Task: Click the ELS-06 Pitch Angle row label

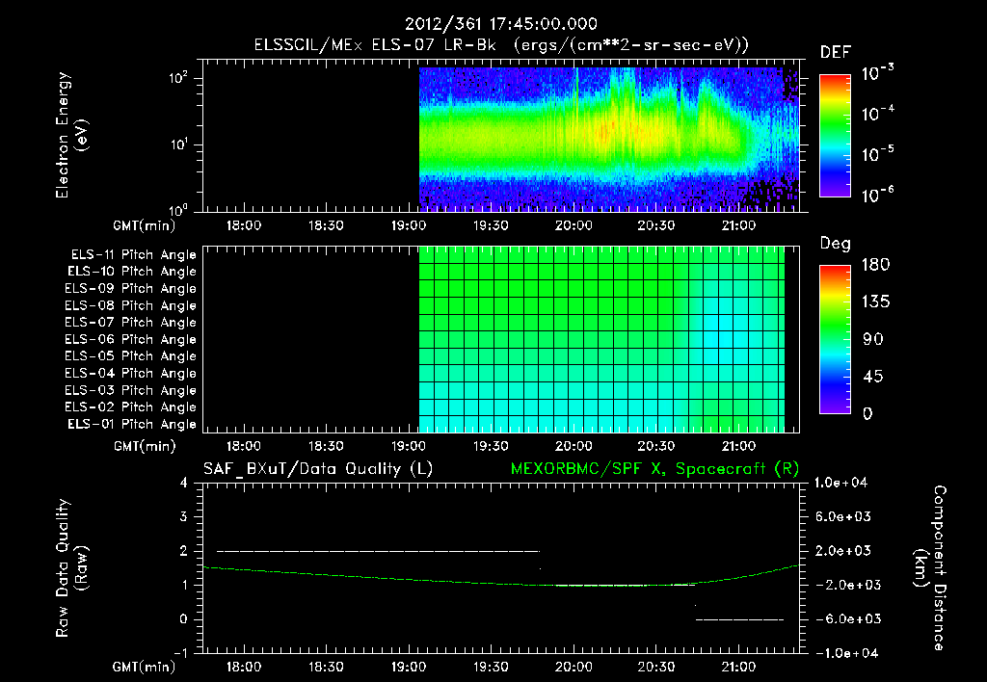Action: click(x=130, y=339)
